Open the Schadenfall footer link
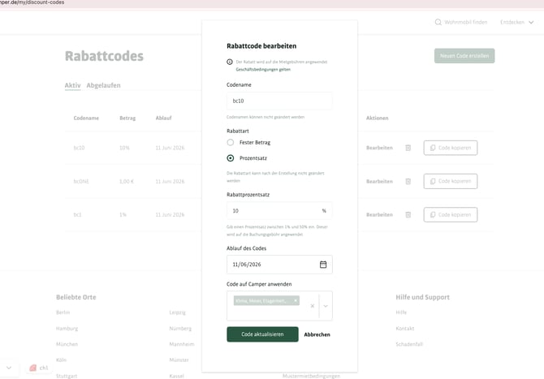This screenshot has width=544, height=379. coord(409,344)
